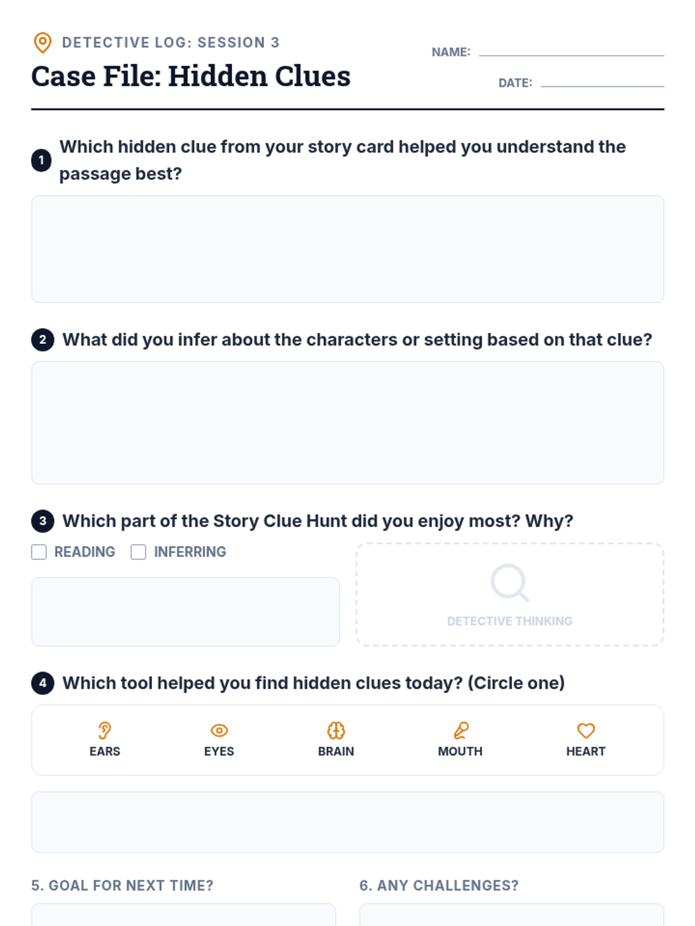This screenshot has width=695, height=926.
Task: Choose the Brain icon
Action: 336,730
